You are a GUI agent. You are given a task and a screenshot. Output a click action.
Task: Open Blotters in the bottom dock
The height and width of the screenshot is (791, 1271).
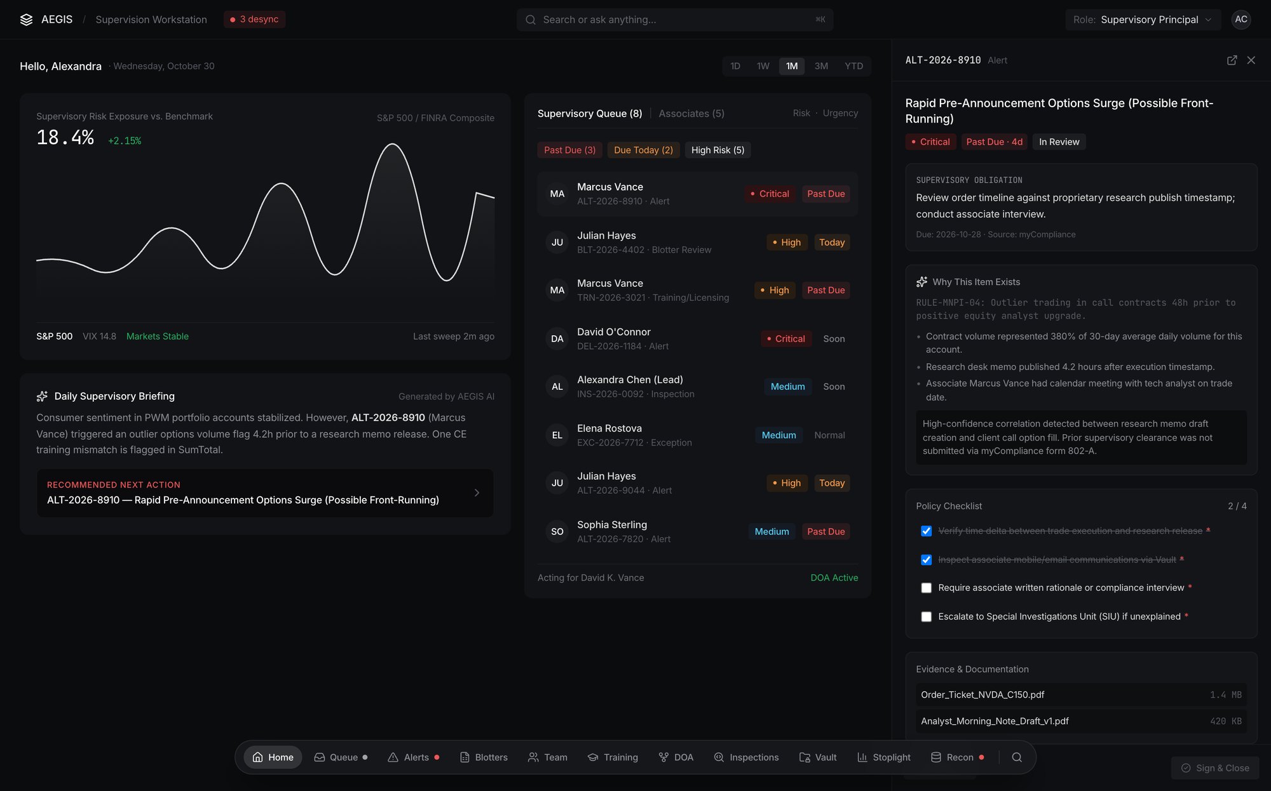click(484, 757)
